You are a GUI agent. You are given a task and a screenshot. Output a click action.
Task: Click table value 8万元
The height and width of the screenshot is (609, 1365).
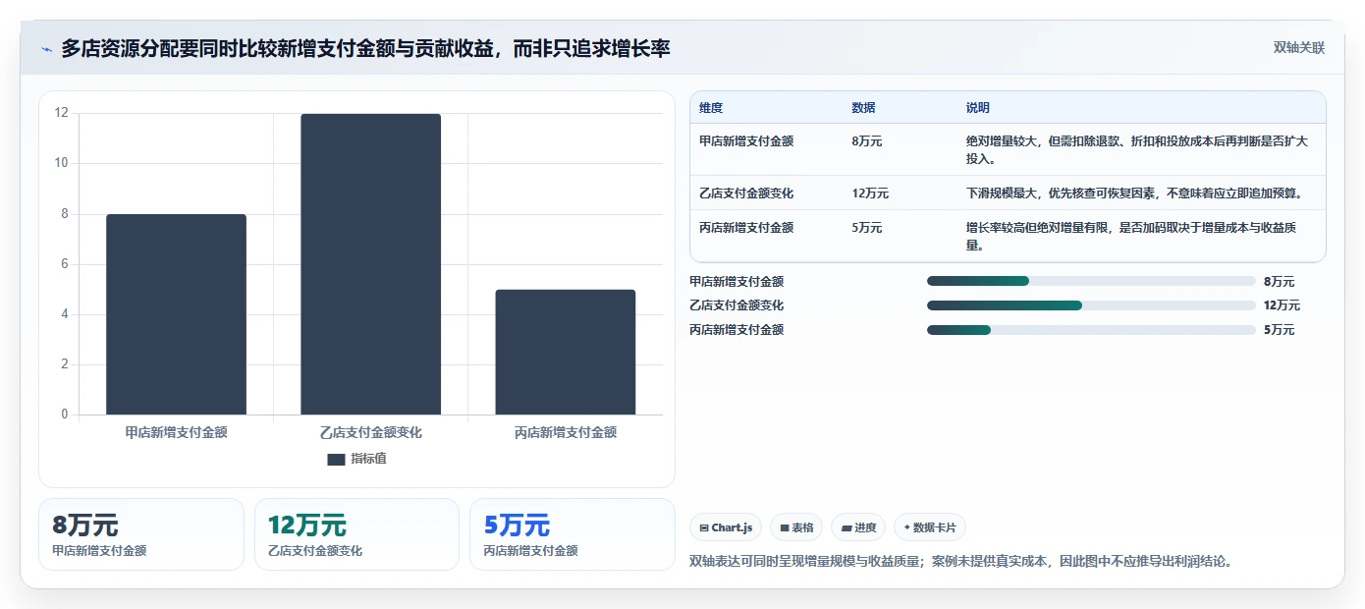pyautogui.click(x=867, y=141)
